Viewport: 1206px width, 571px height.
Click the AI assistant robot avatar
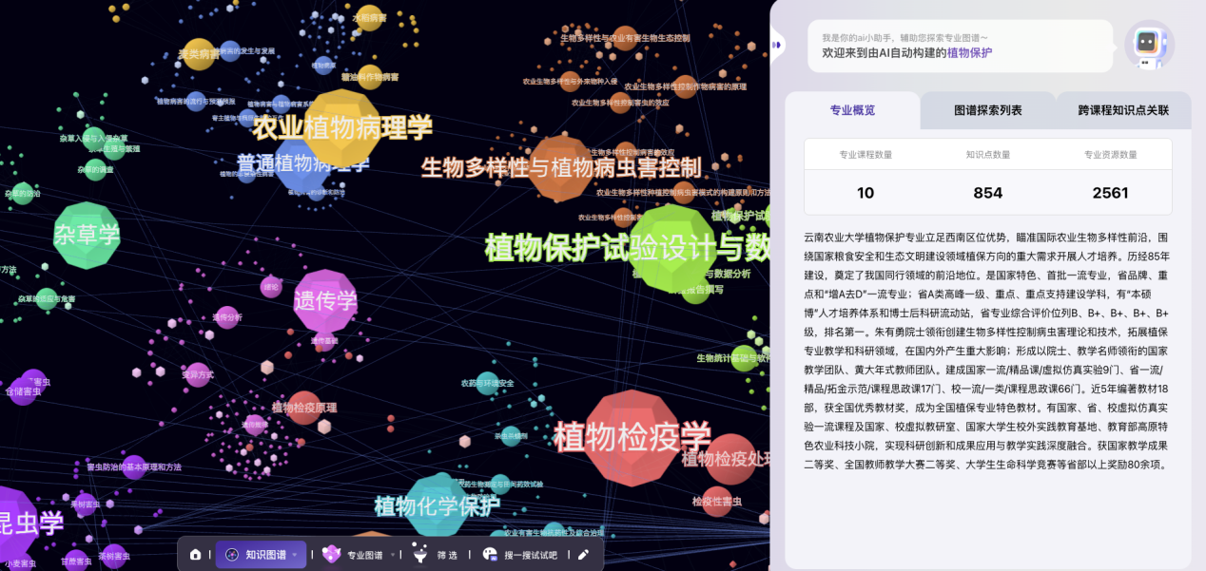tap(1150, 44)
